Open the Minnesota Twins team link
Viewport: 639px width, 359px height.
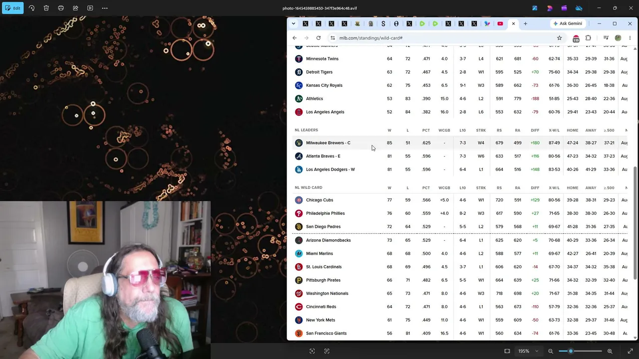[x=322, y=59]
